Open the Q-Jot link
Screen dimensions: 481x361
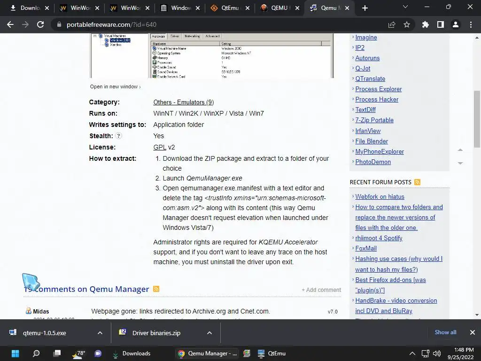pos(363,69)
